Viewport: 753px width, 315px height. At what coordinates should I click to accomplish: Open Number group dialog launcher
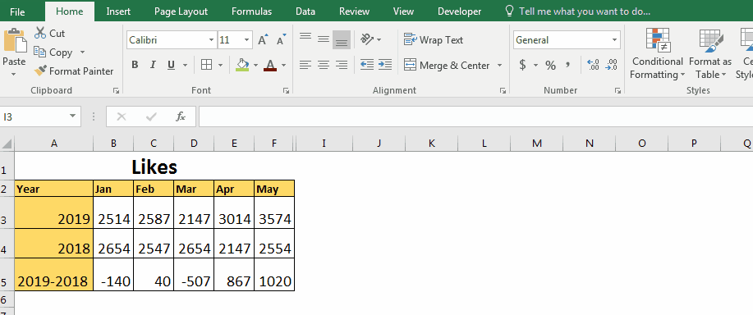pyautogui.click(x=618, y=90)
